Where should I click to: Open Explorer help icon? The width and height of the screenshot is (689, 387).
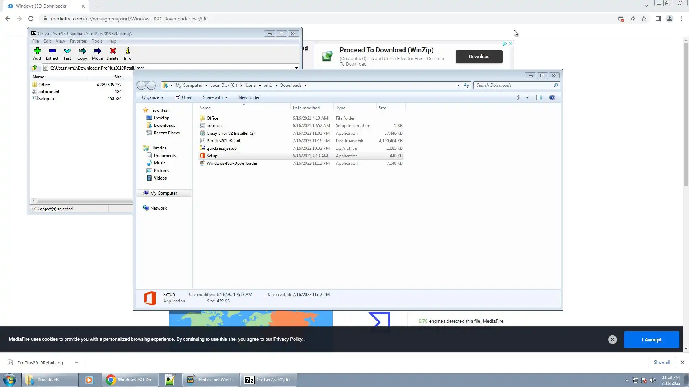point(552,97)
